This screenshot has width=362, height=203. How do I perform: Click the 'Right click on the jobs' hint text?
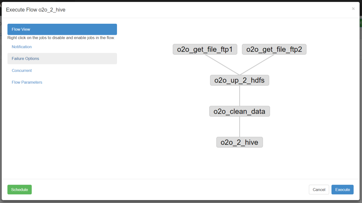pos(61,37)
